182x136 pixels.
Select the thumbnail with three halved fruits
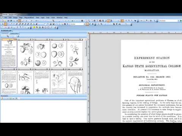coord(42,53)
